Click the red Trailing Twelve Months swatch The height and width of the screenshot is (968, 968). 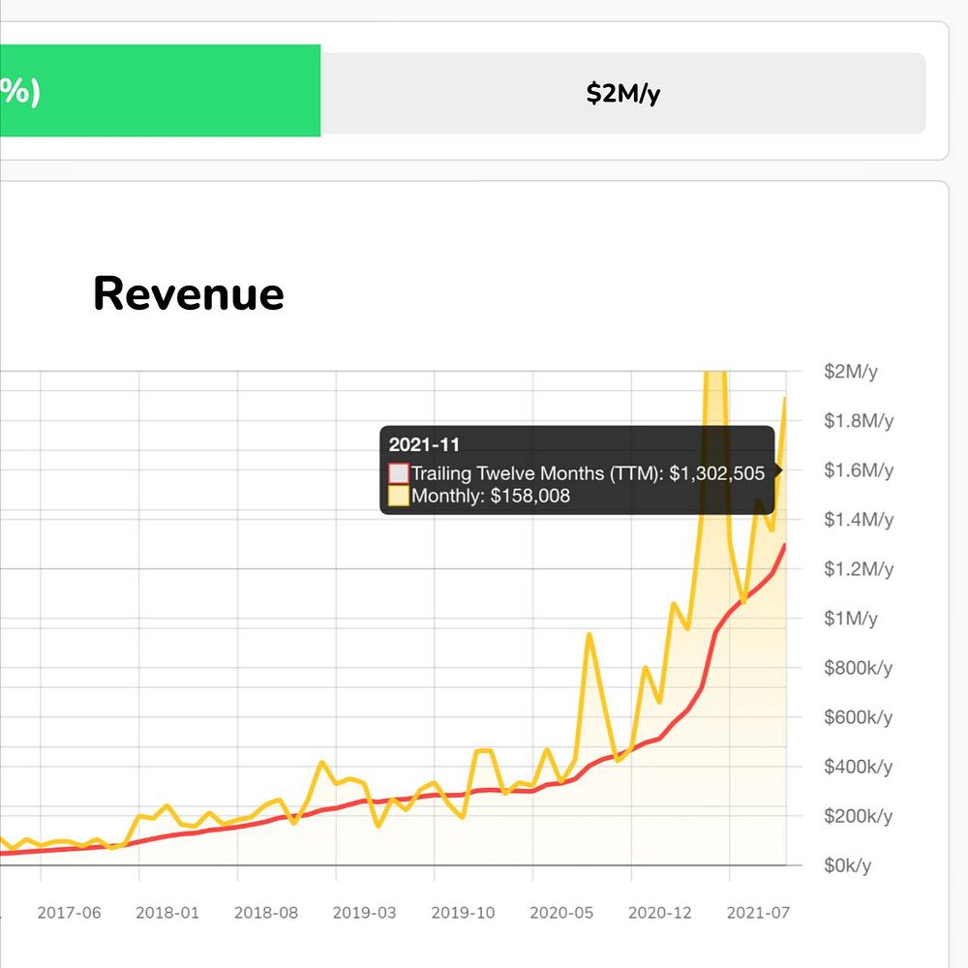coord(399,473)
